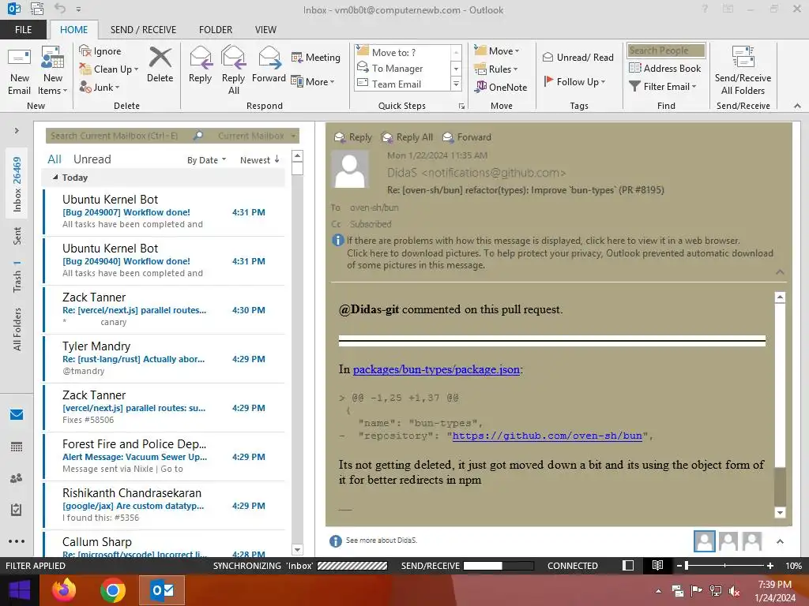Screen dimensions: 809x606
Task: Open the Clean Up dropdown
Action: [109, 69]
